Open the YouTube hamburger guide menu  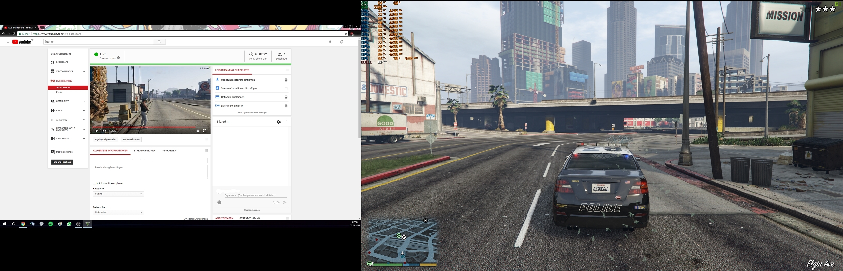coord(8,42)
